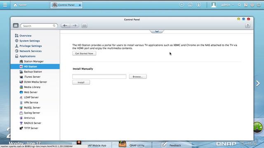Open the language globe icon
This screenshot has height=148, width=264.
pyautogui.click(x=252, y=5)
